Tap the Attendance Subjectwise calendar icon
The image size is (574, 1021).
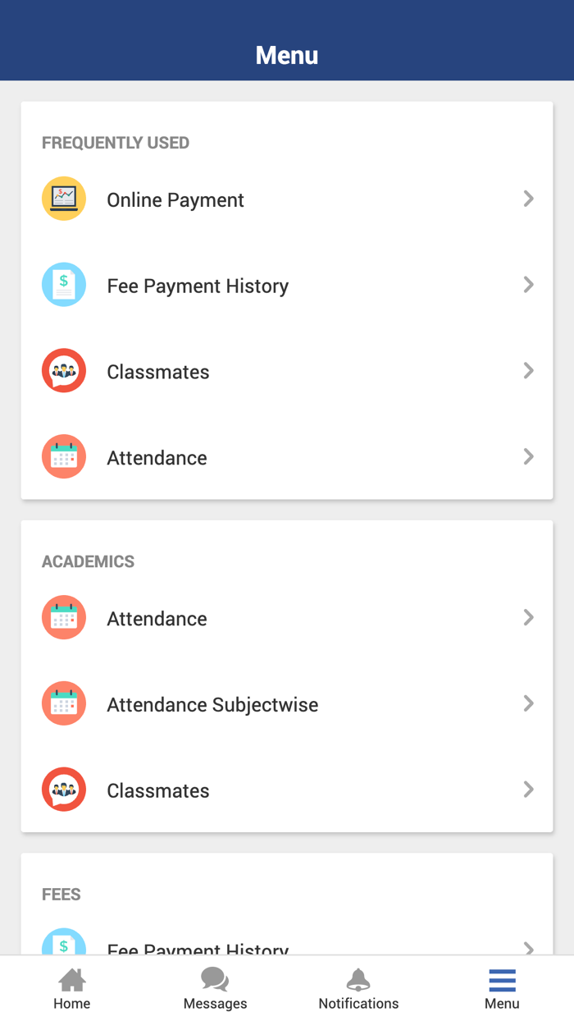[x=64, y=704]
